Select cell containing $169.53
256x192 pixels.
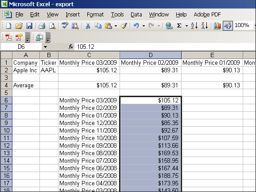pos(151,153)
